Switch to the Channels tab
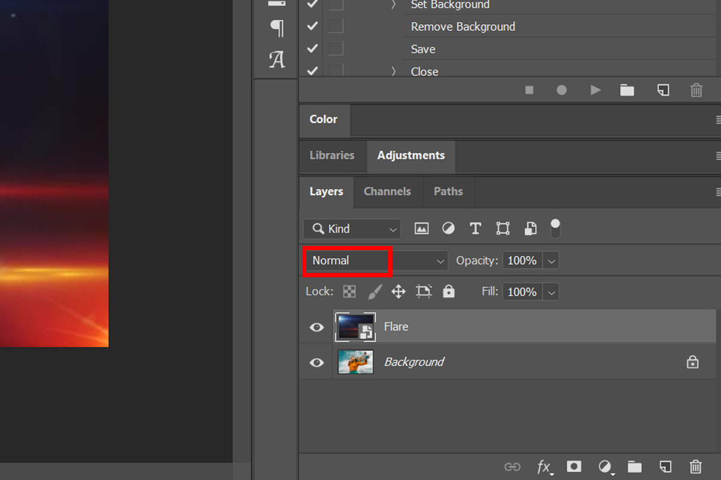Screen dimensions: 721x480 click(387, 191)
